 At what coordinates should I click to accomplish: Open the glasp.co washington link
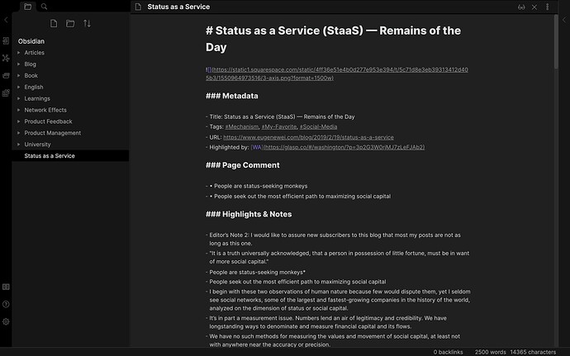(x=344, y=147)
